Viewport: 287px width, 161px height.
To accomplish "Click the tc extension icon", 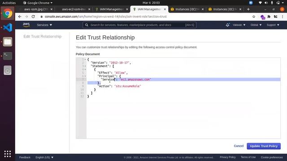I will pyautogui.click(x=275, y=17).
